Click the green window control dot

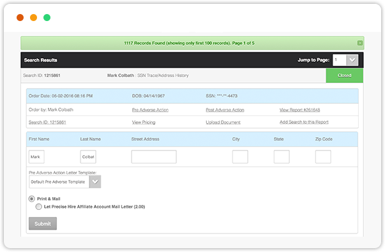click(47, 18)
